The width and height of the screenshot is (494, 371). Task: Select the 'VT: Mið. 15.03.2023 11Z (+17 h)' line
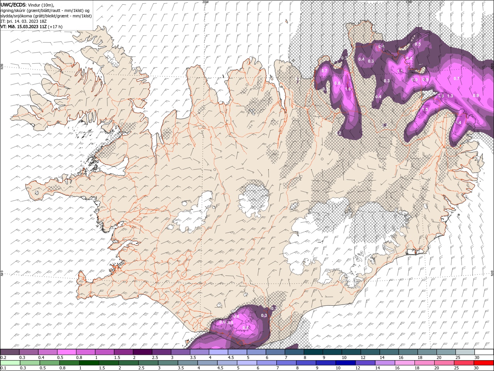tap(32, 27)
